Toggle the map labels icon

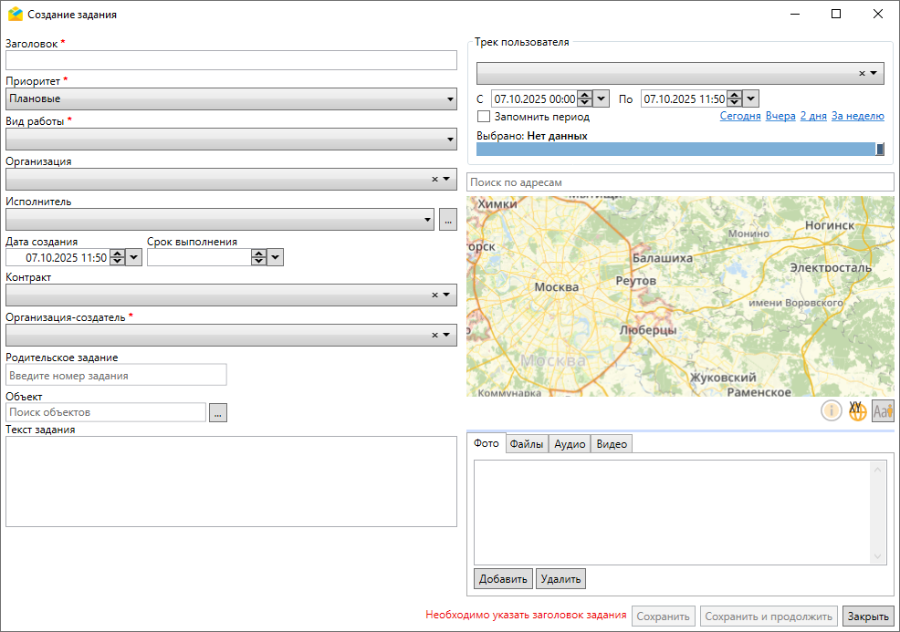pos(883,411)
